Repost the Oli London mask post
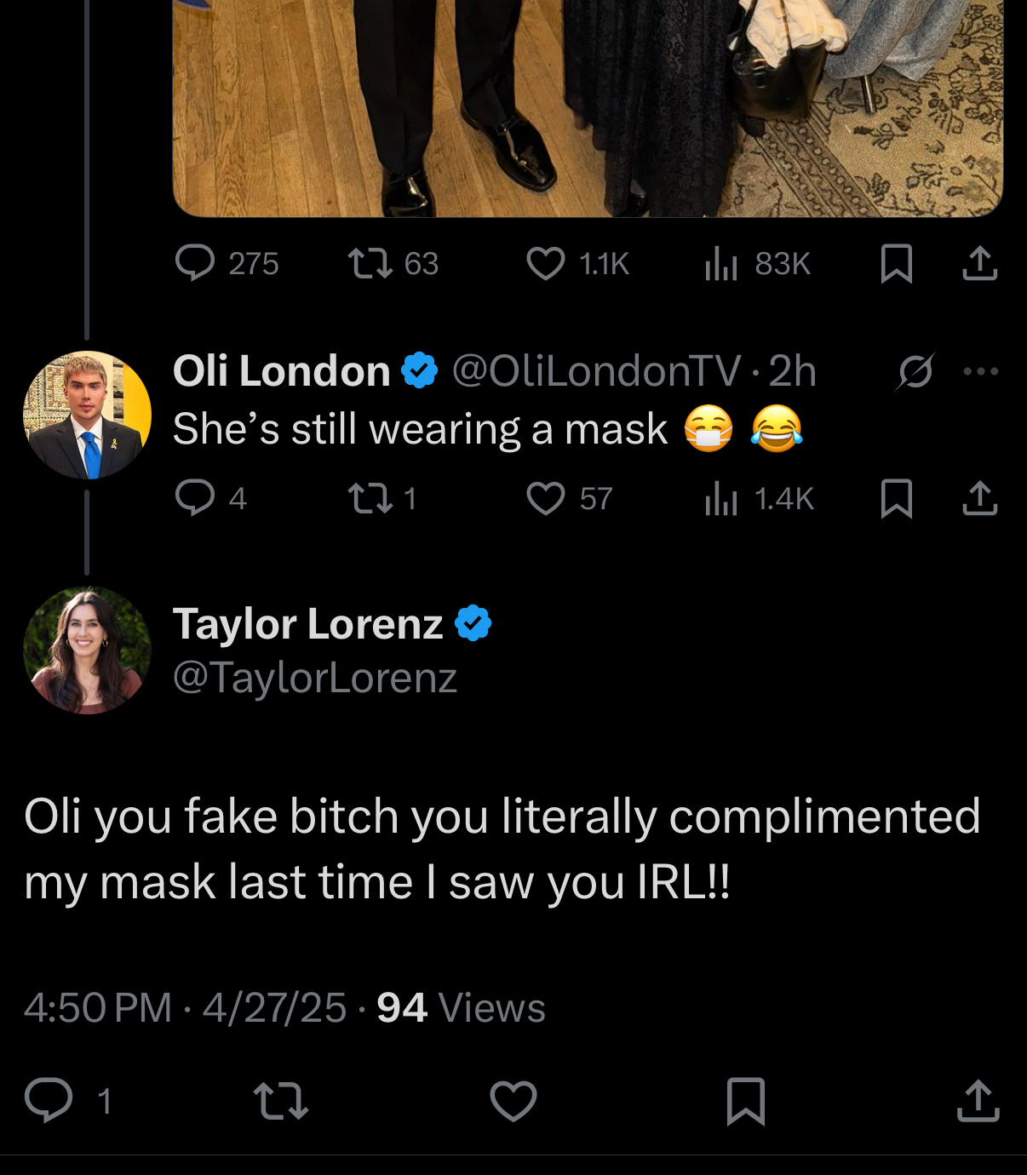 point(370,498)
